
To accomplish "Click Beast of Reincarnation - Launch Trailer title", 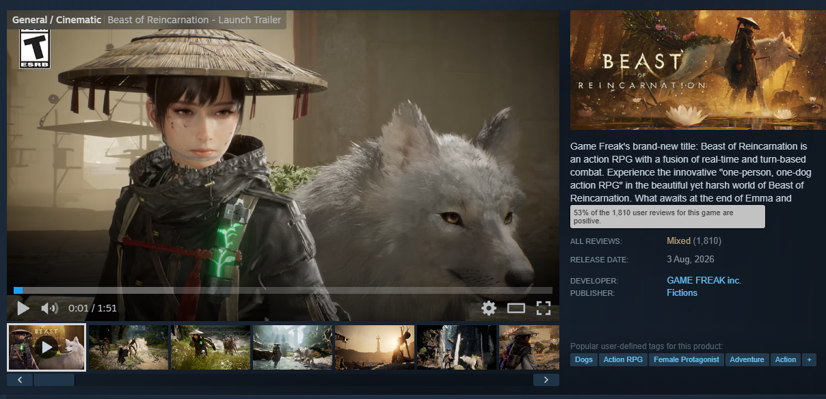I will pos(194,20).
